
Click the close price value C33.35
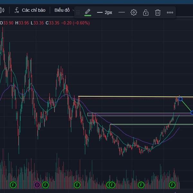pyautogui.click(x=52, y=23)
